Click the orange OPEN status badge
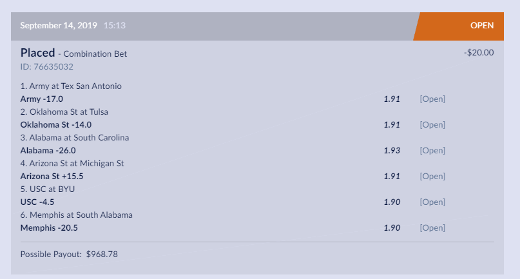The width and height of the screenshot is (520, 279). coord(481,26)
